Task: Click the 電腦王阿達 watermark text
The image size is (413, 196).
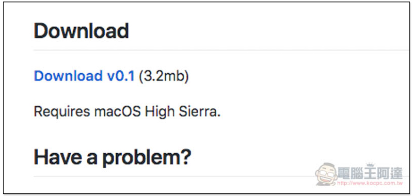Action: pos(370,174)
